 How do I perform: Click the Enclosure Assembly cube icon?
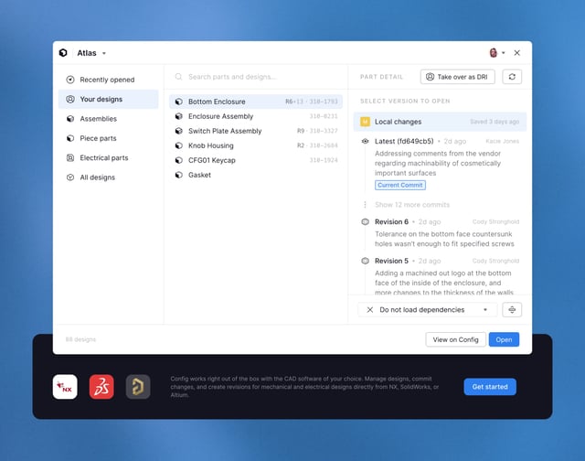179,116
